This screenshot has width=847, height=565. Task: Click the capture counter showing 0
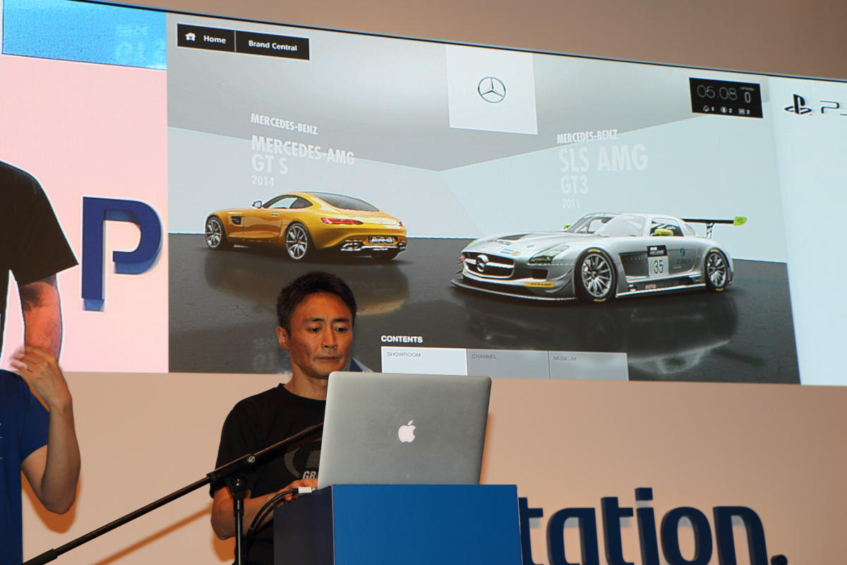[747, 96]
